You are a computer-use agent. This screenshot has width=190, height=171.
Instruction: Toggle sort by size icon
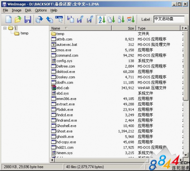click(x=121, y=19)
